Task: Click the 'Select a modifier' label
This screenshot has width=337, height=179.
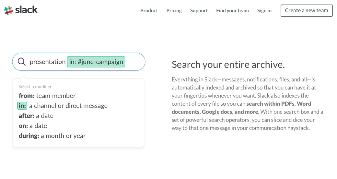Action: pos(35,87)
